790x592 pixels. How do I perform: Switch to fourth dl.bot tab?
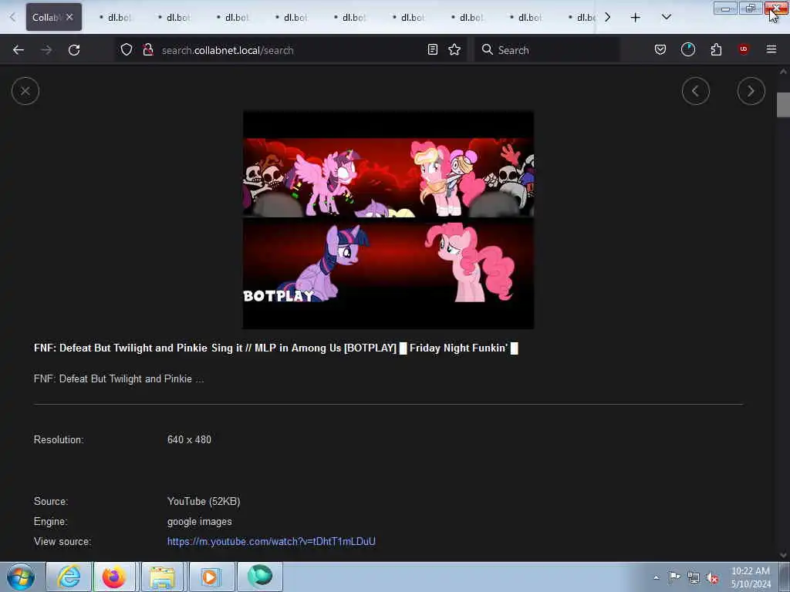click(292, 18)
